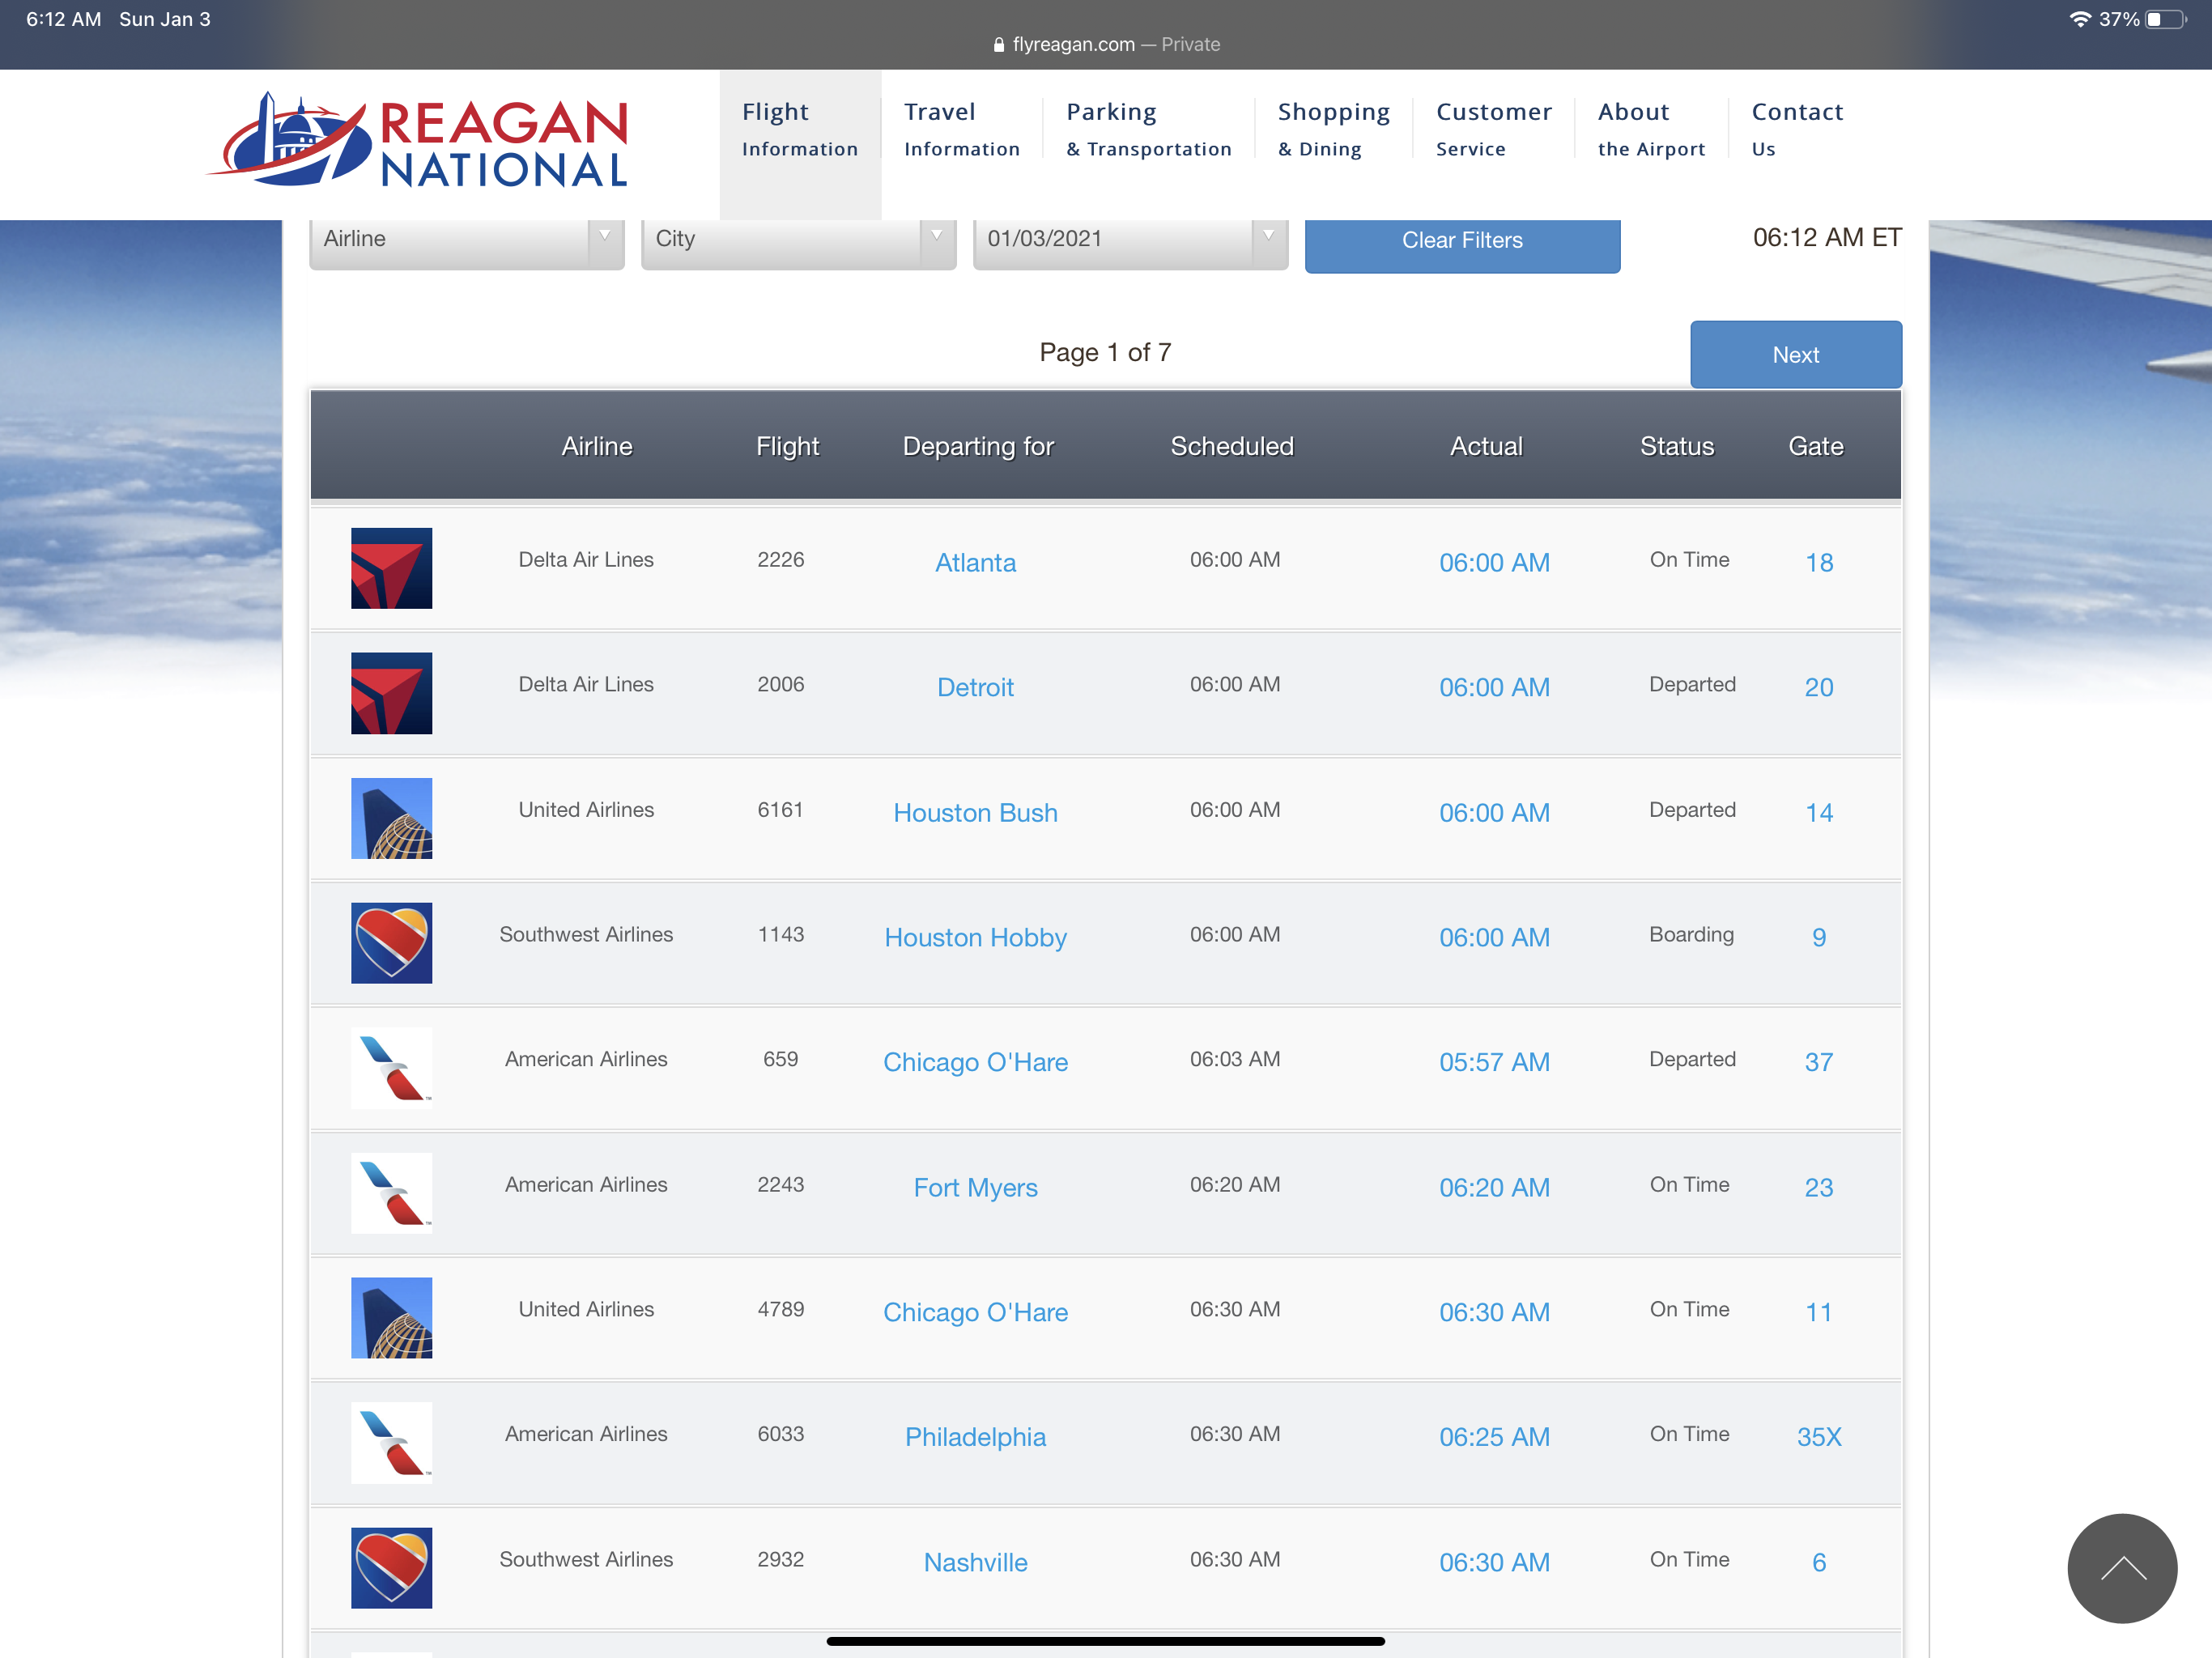
Task: Tap the battery indicator icon
Action: pos(2166,19)
